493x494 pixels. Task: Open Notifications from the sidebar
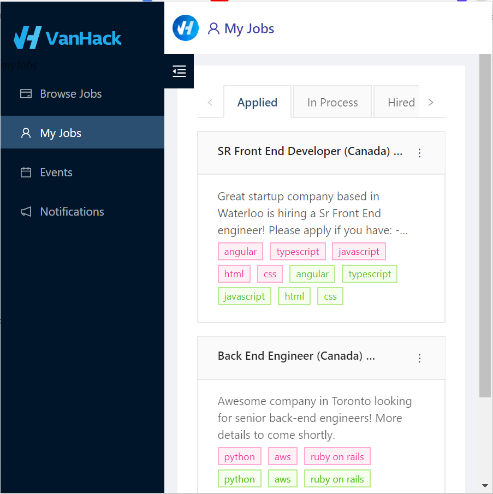(72, 211)
